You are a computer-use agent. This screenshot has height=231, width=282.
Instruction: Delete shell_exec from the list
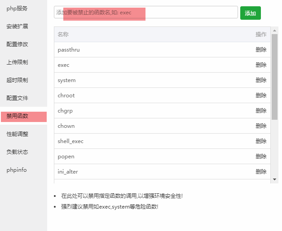[x=261, y=141]
